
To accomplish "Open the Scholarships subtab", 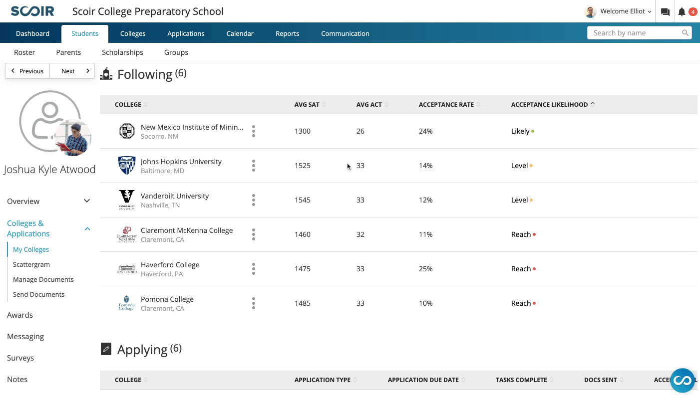I will coord(122,52).
